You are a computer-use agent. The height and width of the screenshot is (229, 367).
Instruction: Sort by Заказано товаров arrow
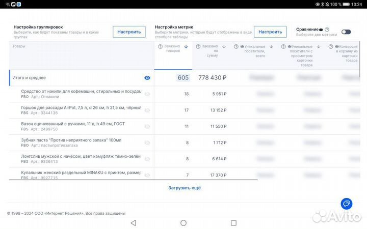(186, 47)
